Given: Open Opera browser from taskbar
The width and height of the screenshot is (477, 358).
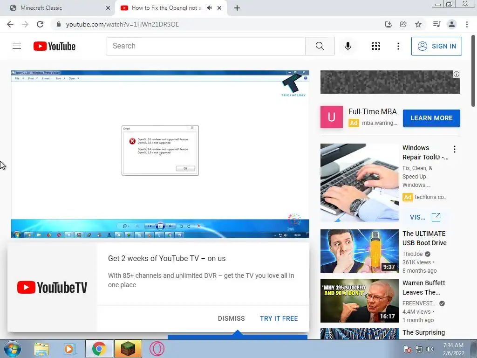Looking at the screenshot, I should pos(157,349).
